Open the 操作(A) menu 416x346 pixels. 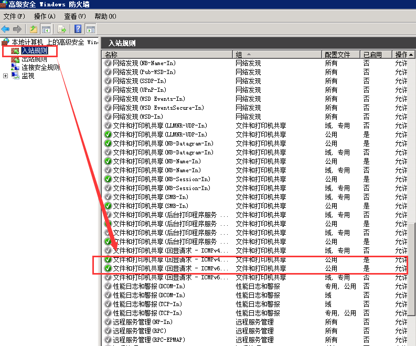(x=45, y=16)
